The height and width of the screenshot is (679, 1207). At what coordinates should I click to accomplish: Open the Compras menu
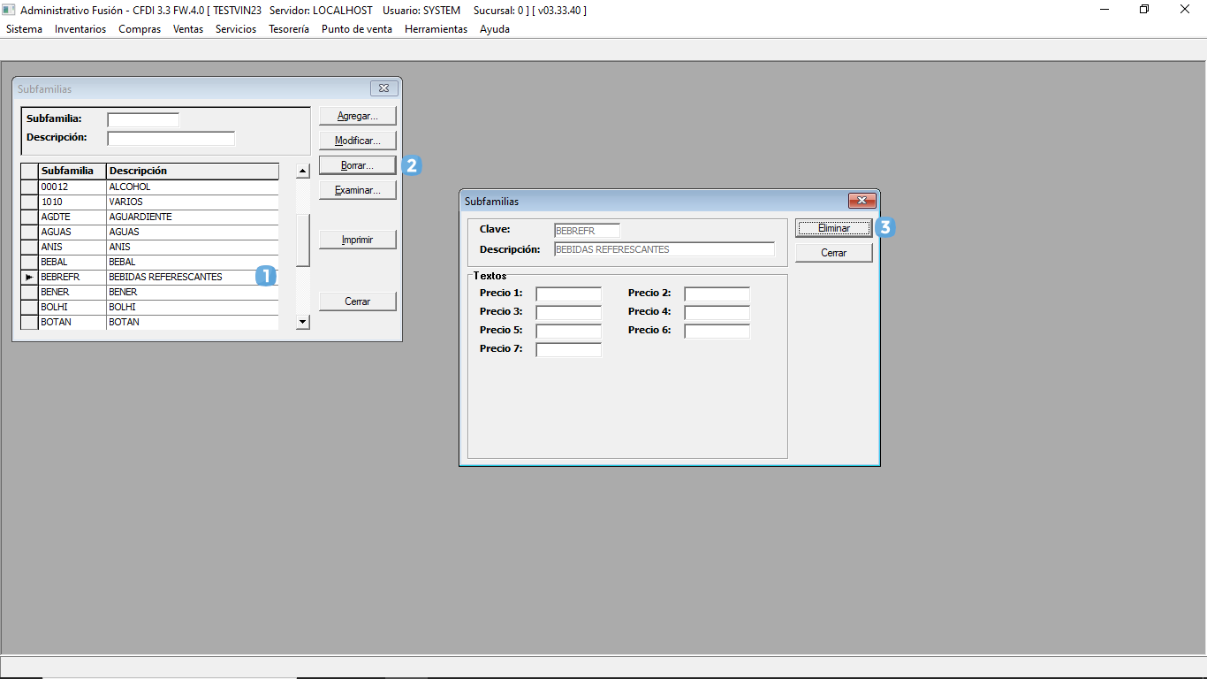140,29
